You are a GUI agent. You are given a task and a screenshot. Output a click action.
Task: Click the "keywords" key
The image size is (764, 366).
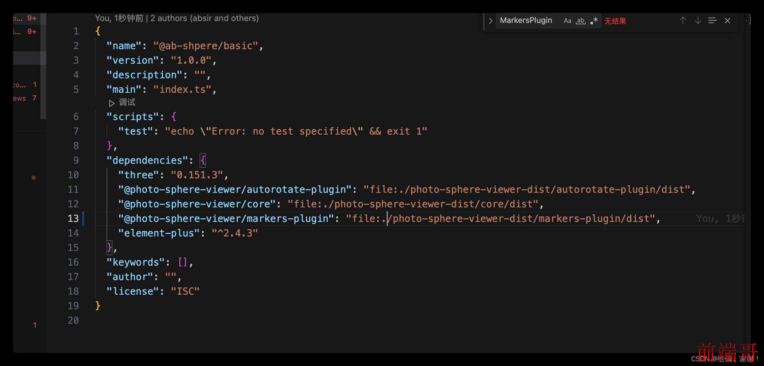coord(135,262)
